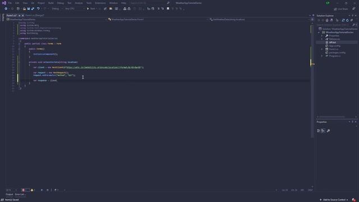359x202 pixels.
Task: Expand the References node
Action: pos(322,39)
